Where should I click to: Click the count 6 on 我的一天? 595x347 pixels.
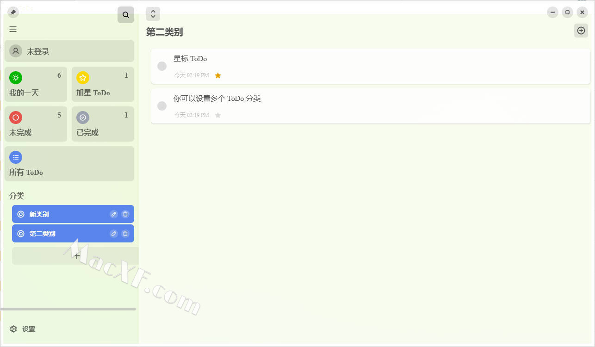coord(59,75)
